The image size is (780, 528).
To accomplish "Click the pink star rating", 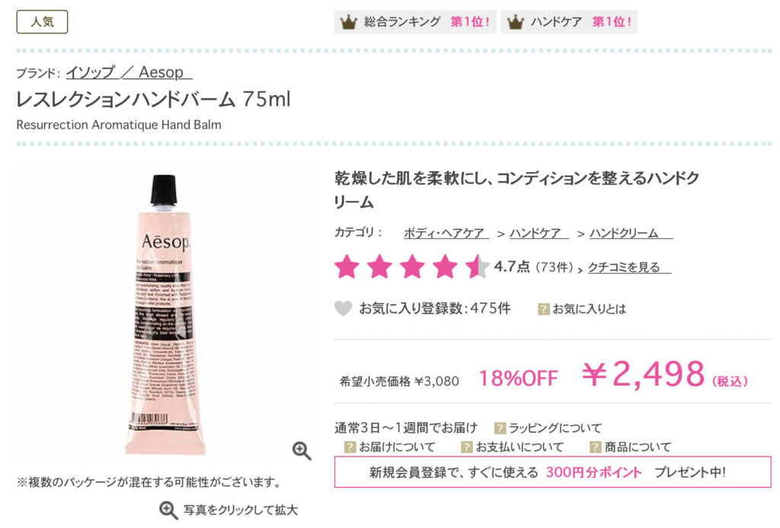I will 412,266.
